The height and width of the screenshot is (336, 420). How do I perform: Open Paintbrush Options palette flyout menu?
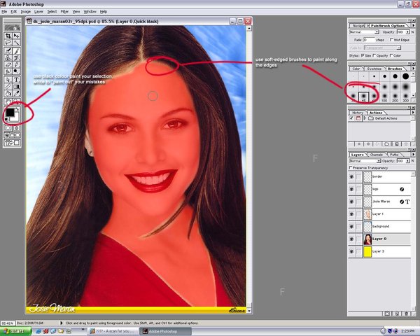click(413, 25)
